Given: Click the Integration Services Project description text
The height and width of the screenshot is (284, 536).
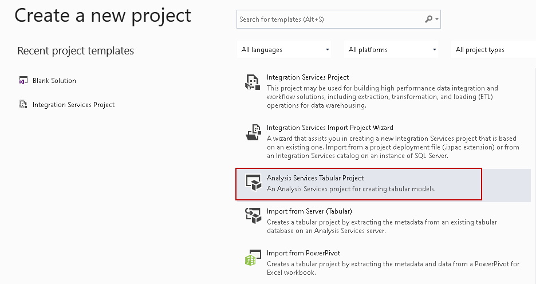Looking at the screenshot, I should [x=382, y=97].
